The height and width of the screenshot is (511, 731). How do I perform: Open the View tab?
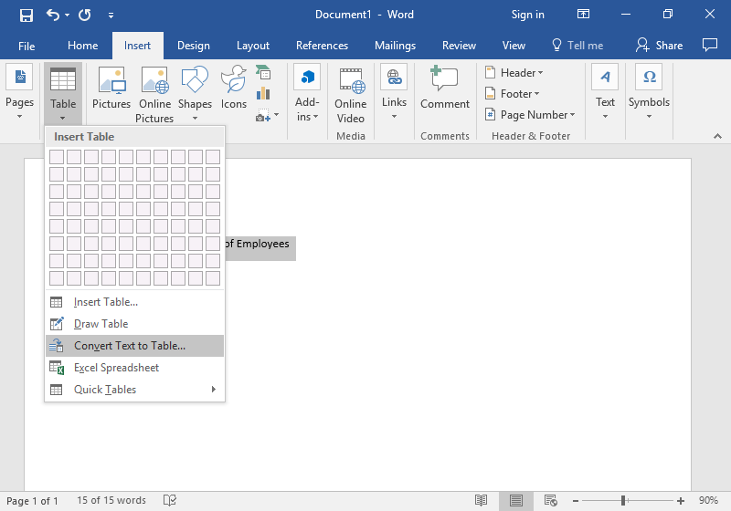pyautogui.click(x=514, y=46)
